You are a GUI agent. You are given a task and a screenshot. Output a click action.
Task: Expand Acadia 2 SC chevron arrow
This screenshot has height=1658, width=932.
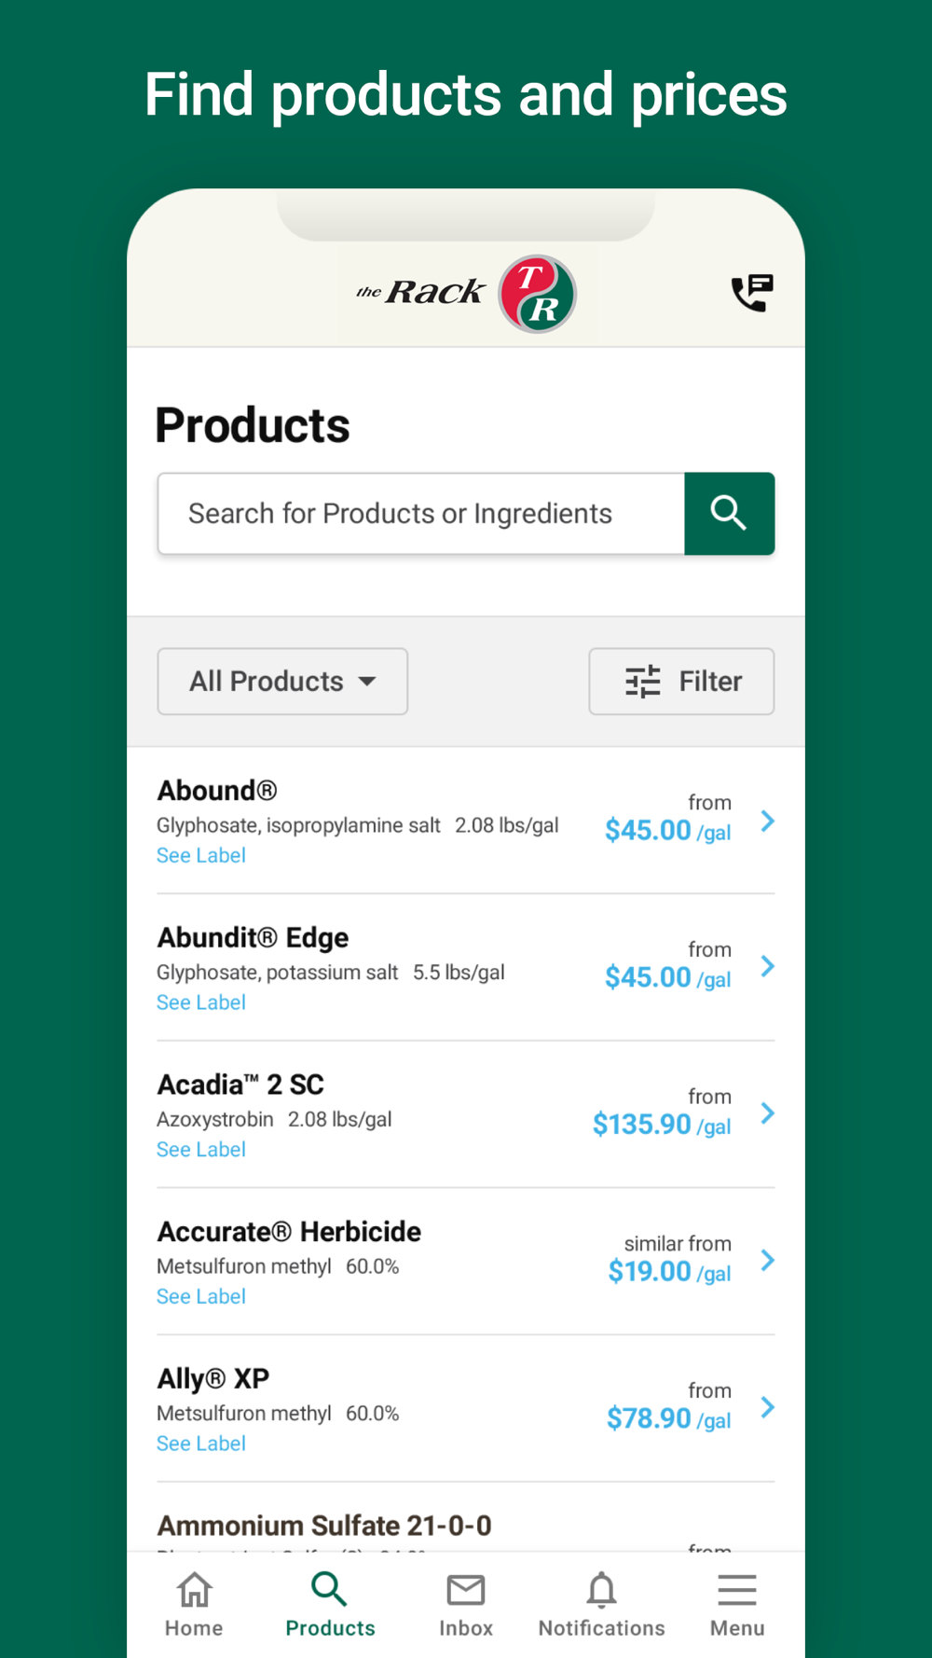point(767,1113)
